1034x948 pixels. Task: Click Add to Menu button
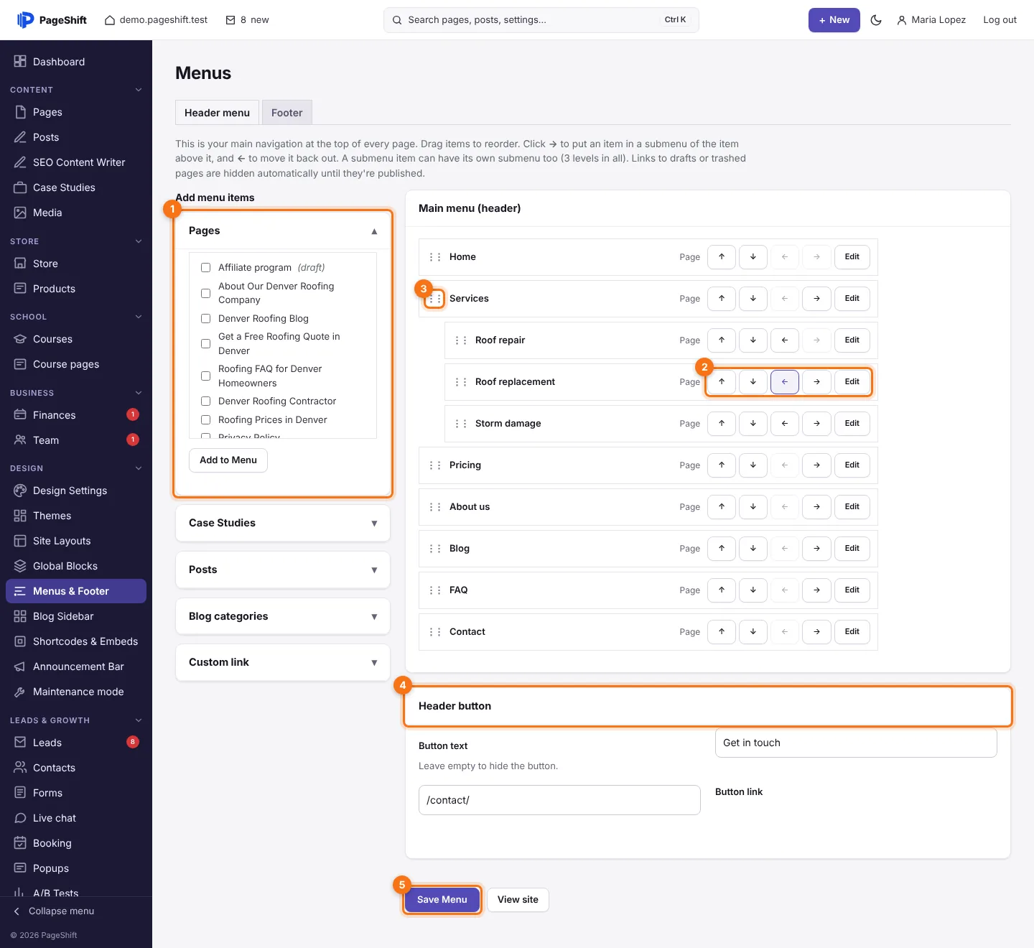[228, 460]
